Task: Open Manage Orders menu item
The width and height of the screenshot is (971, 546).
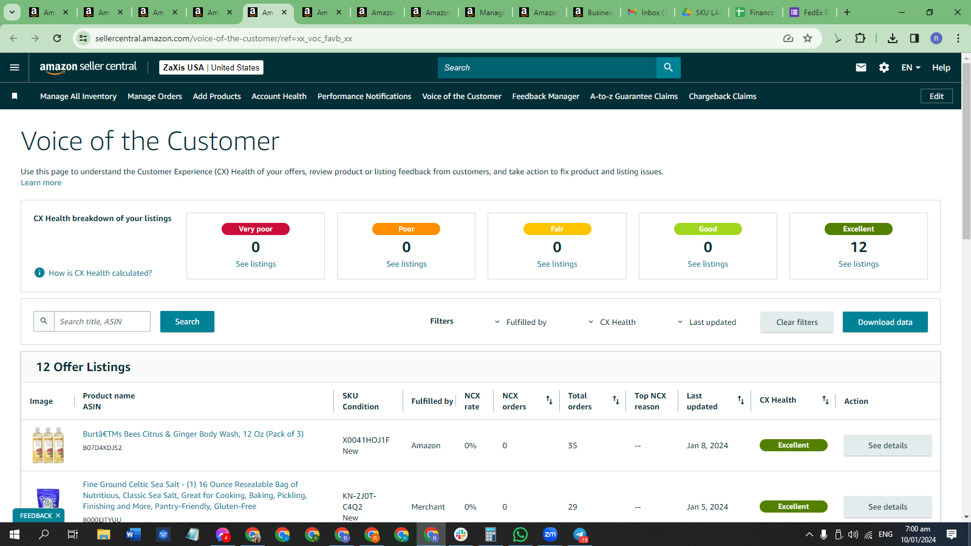Action: coord(155,96)
